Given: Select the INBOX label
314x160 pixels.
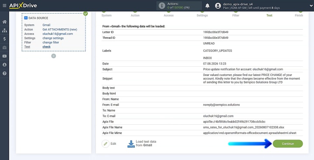Looking at the screenshot, I should 207,58.
